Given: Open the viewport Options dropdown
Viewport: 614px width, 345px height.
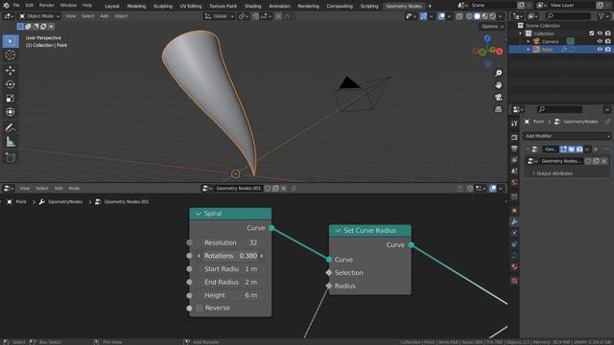Looking at the screenshot, I should click(x=492, y=26).
